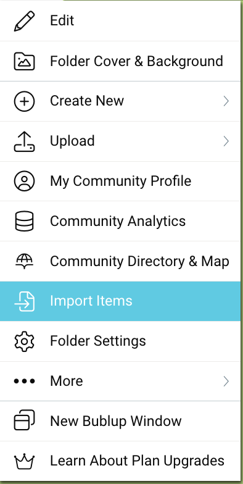Open My Community Profile text entry
243x484 pixels.
tap(121, 181)
